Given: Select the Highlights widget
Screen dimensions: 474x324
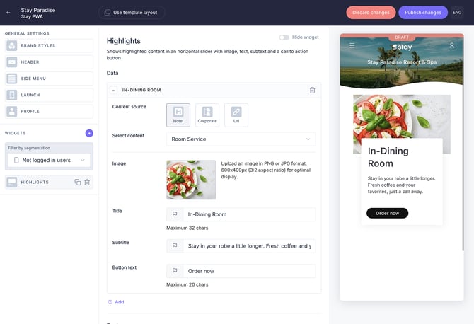Looking at the screenshot, I should (49, 183).
